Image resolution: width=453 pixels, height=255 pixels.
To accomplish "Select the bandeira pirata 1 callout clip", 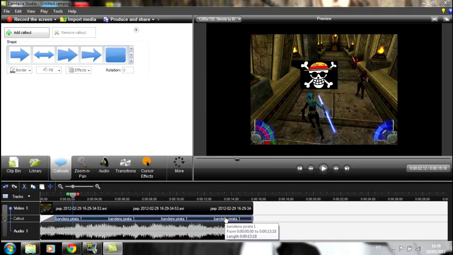I will point(154,219).
